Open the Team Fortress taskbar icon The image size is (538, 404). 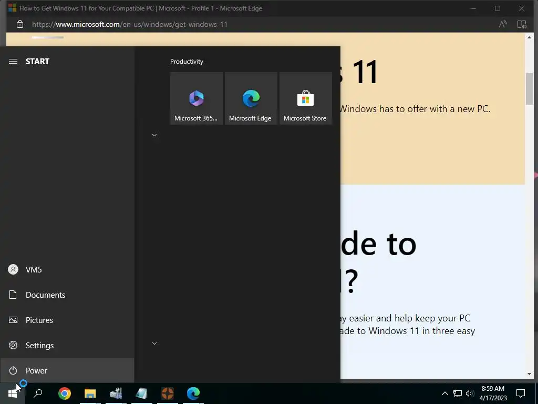click(x=168, y=393)
